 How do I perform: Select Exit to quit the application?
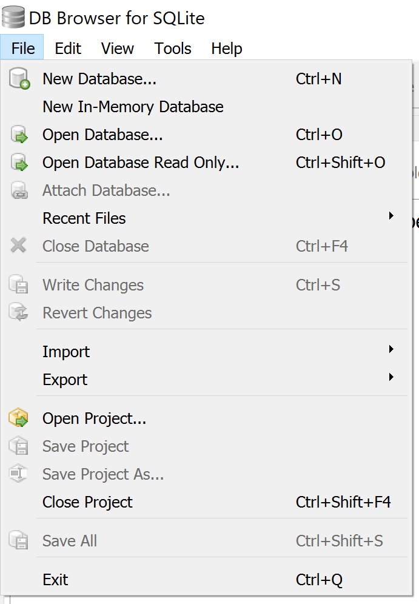(55, 580)
